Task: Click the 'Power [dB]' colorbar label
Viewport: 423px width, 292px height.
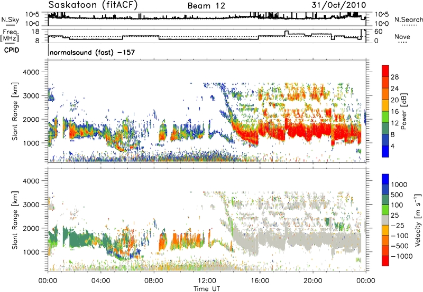Action: pyautogui.click(x=403, y=111)
